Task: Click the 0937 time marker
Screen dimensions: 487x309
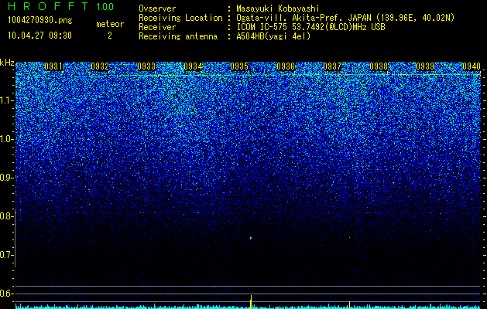Action: [x=332, y=66]
